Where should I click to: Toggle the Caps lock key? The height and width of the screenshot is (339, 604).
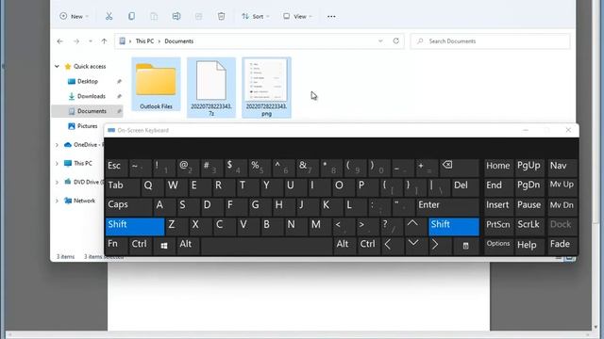tap(128, 207)
